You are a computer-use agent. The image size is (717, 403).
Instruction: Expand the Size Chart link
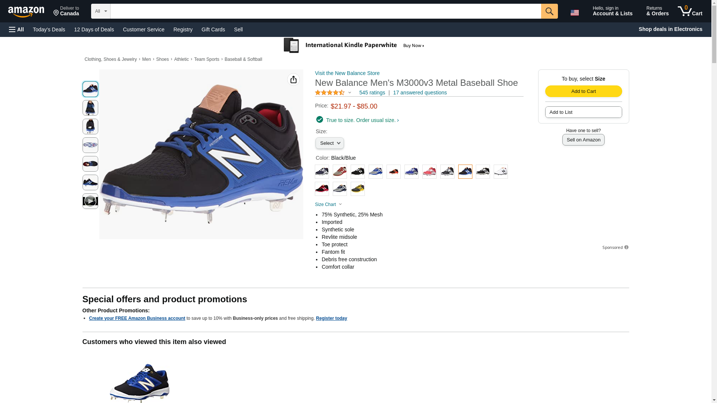tap(328, 204)
